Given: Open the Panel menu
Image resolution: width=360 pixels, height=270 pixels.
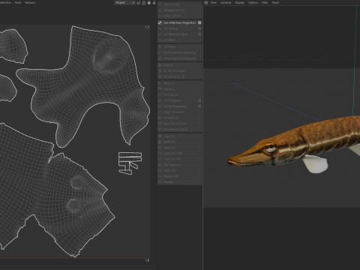Looking at the screenshot, I should coord(275,3).
